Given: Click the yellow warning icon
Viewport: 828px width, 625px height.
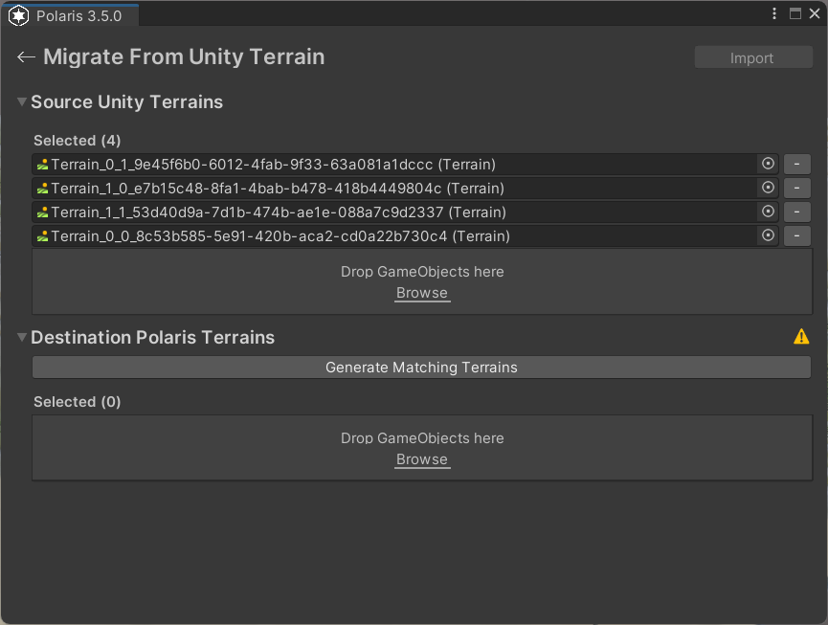Looking at the screenshot, I should point(801,337).
